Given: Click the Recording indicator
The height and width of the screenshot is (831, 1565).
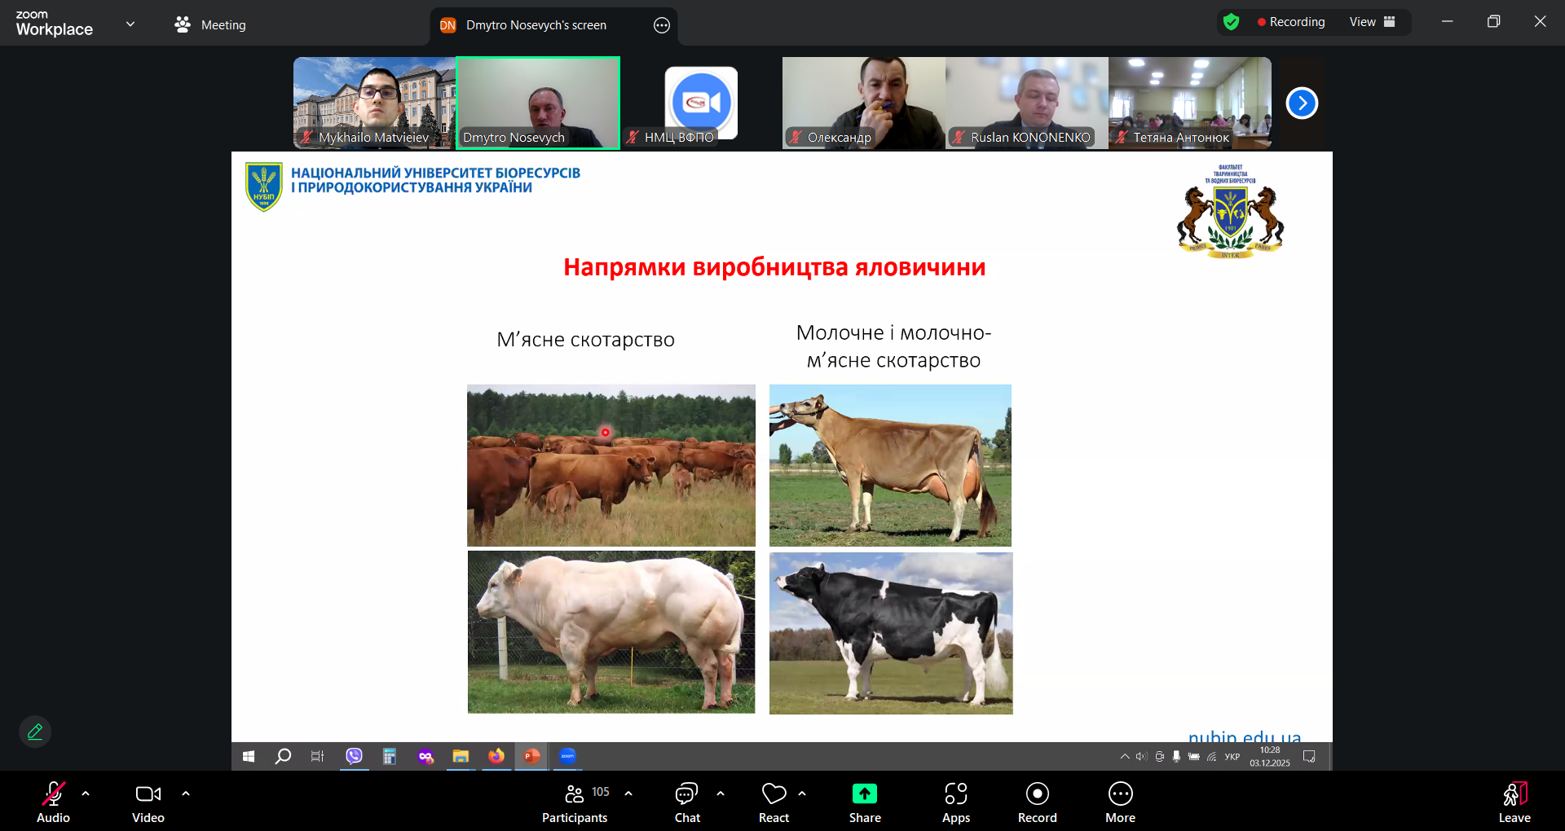Looking at the screenshot, I should pos(1291,22).
